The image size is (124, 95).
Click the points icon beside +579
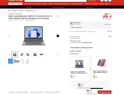pos(111,31)
